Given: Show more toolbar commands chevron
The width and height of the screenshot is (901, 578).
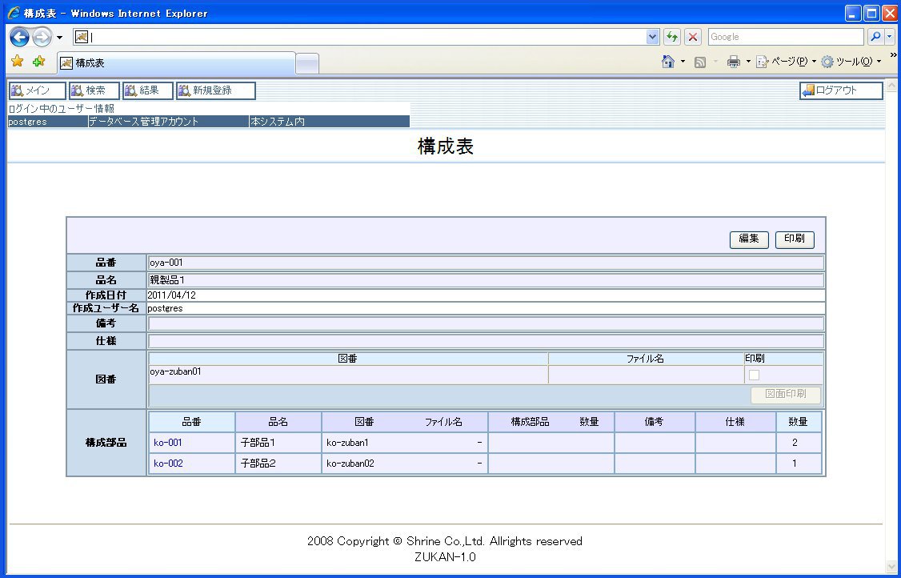Looking at the screenshot, I should click(x=894, y=55).
